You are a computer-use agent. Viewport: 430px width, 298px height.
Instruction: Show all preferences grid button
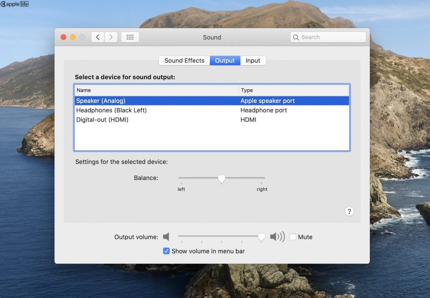(130, 37)
